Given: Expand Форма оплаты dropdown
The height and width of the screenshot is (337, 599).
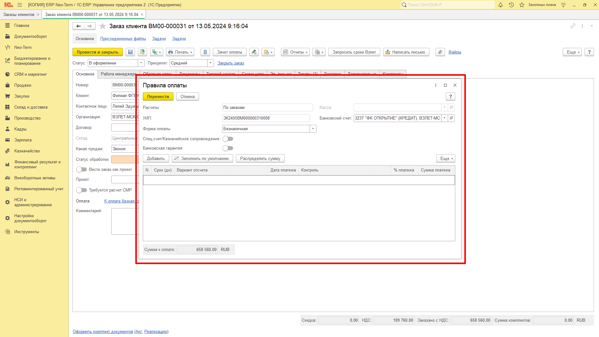Looking at the screenshot, I should click(313, 129).
